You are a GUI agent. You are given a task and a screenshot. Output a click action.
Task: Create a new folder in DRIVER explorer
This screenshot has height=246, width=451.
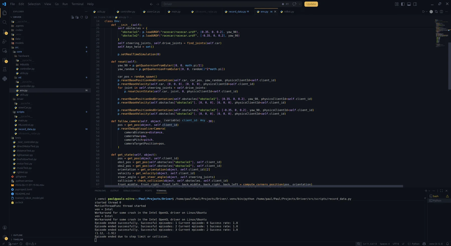(77, 17)
